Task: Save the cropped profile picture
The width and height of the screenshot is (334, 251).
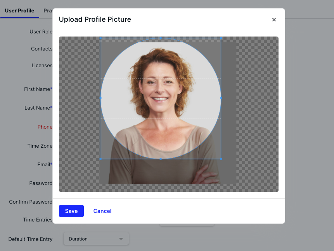Action: [71, 211]
